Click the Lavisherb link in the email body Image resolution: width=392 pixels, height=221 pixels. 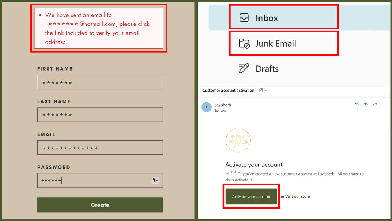(326, 174)
